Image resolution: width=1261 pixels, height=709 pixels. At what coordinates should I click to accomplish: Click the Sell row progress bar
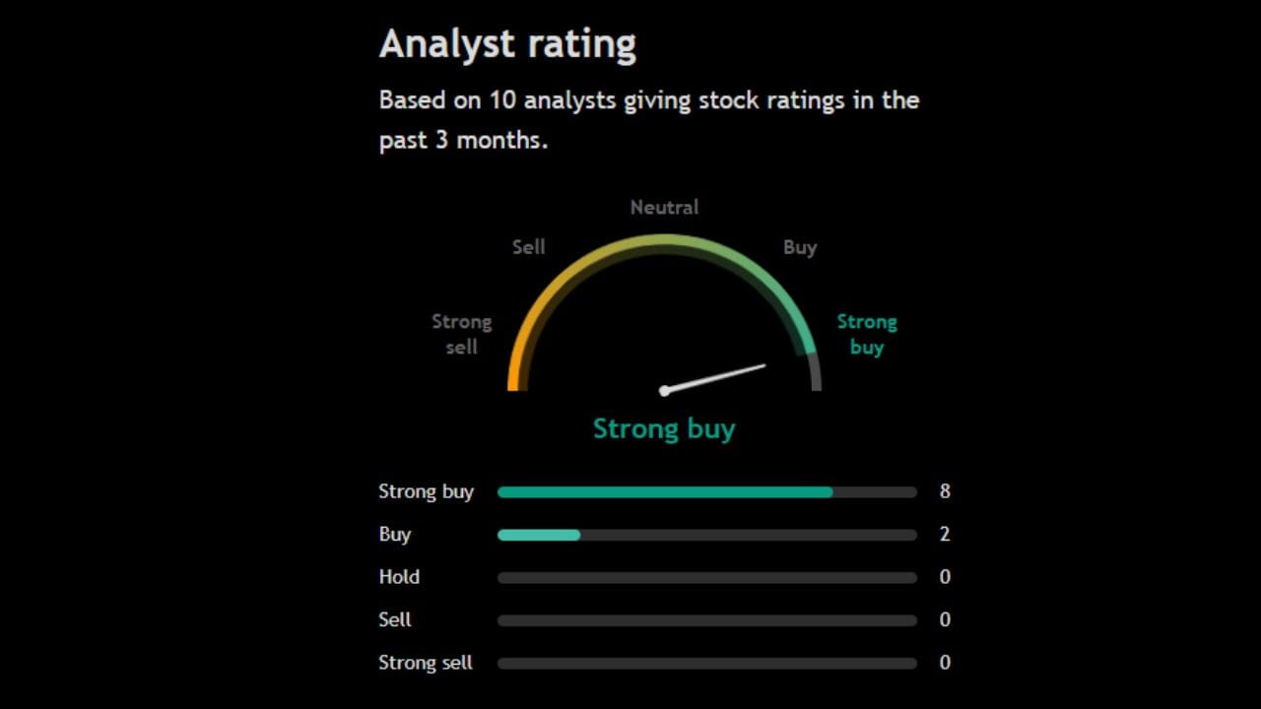point(706,620)
